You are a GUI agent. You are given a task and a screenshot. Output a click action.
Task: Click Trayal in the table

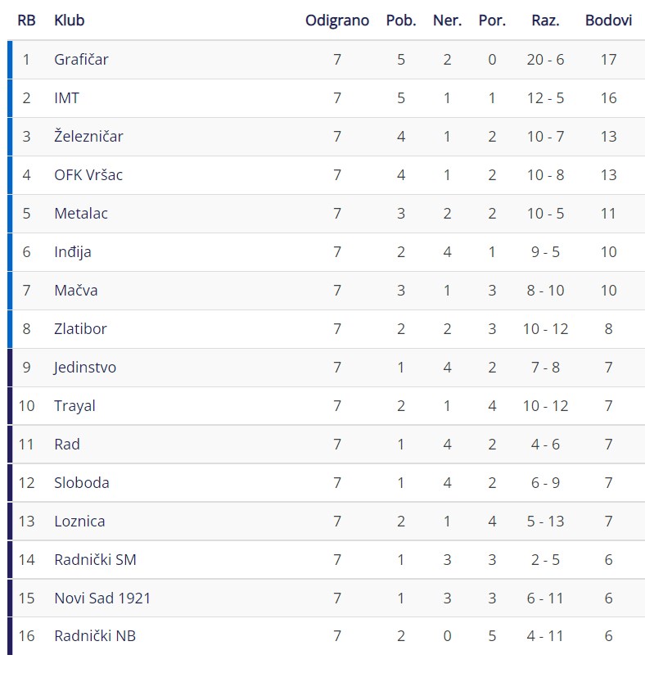click(x=74, y=405)
